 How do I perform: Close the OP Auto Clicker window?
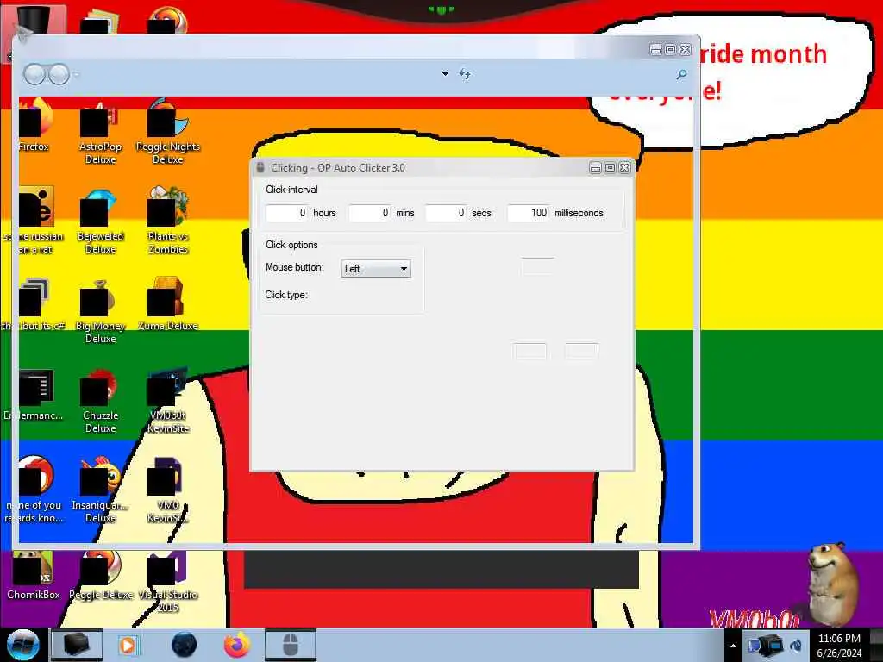[624, 168]
